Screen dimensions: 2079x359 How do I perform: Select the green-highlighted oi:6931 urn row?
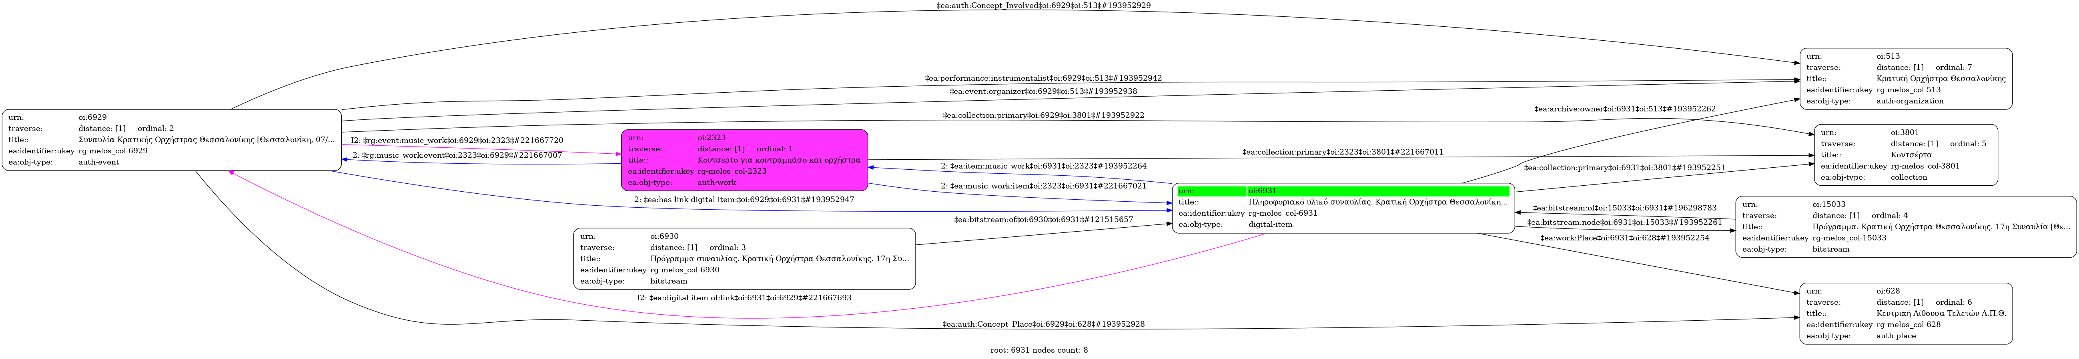click(x=1342, y=191)
